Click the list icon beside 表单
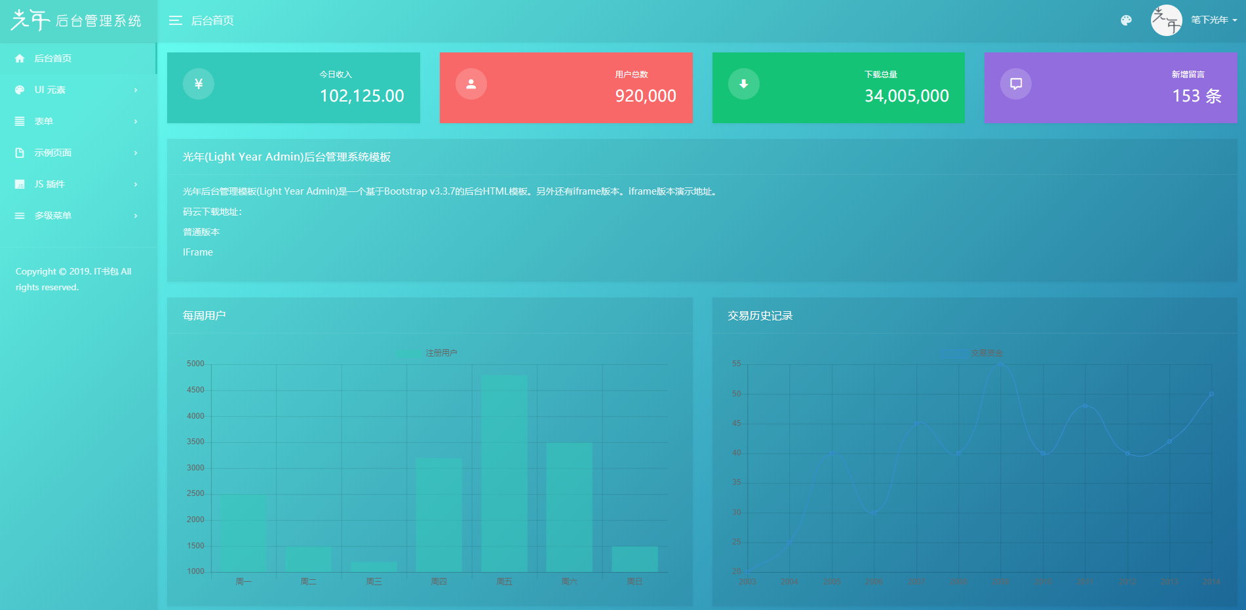Viewport: 1246px width, 610px height. (20, 121)
